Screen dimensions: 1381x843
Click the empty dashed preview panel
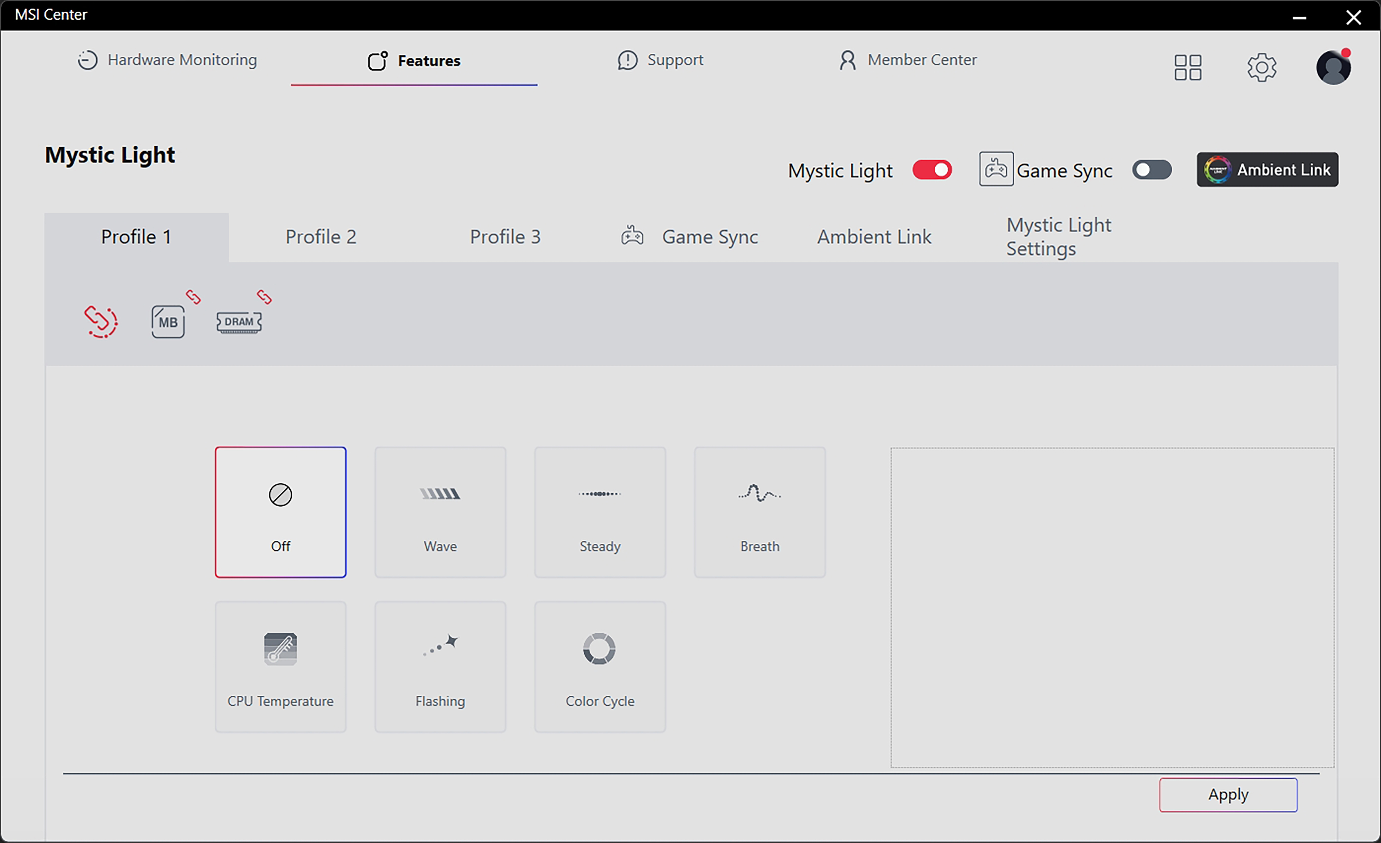(x=1112, y=607)
